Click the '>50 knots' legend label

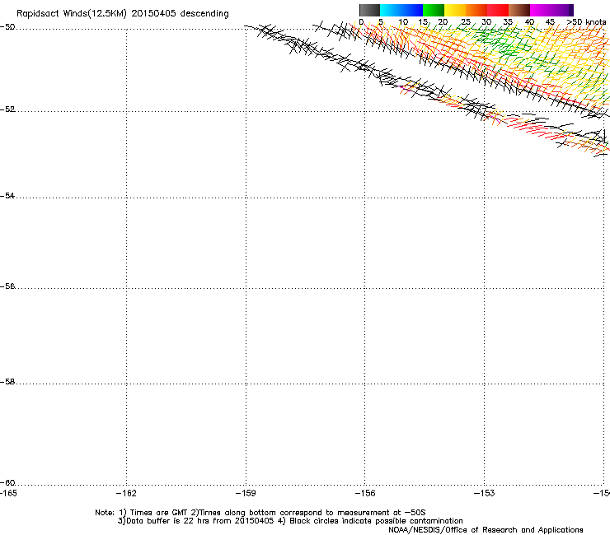click(586, 22)
